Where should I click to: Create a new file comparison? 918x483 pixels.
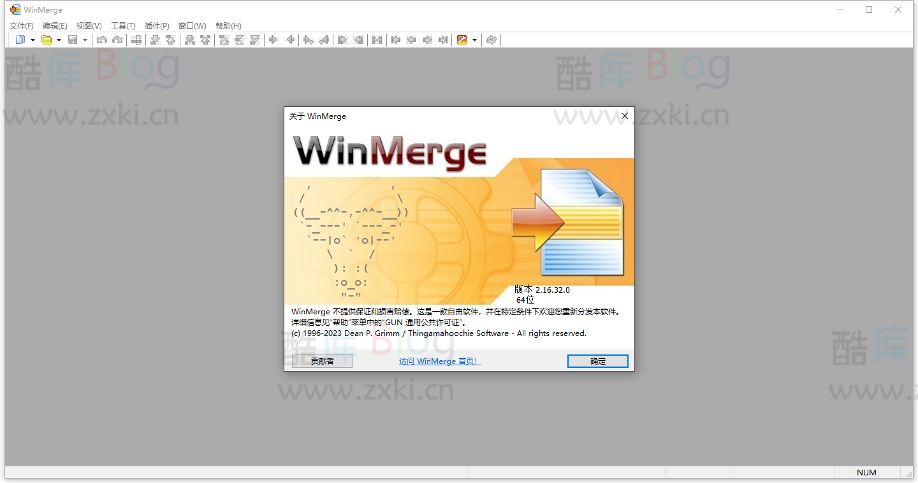(19, 39)
